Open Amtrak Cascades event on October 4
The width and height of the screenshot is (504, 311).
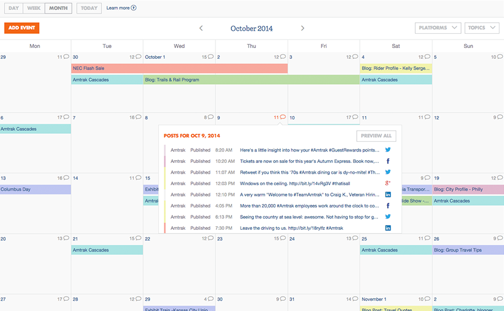tap(396, 79)
